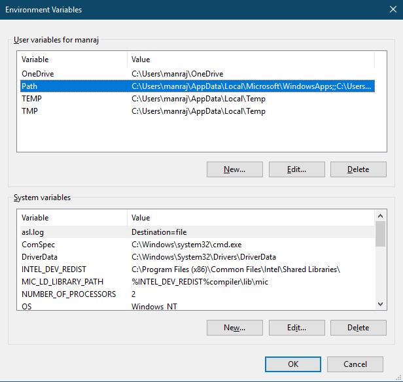Click New under user variables

point(235,169)
